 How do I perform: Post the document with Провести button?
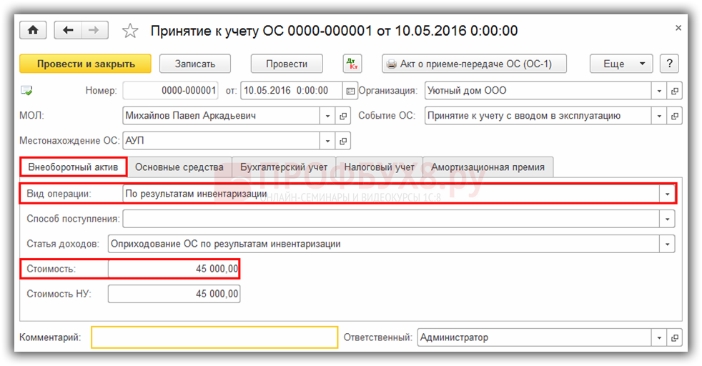point(287,64)
